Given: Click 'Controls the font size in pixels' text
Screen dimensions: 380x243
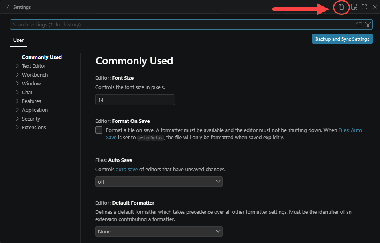Looking at the screenshot, I should tap(130, 87).
